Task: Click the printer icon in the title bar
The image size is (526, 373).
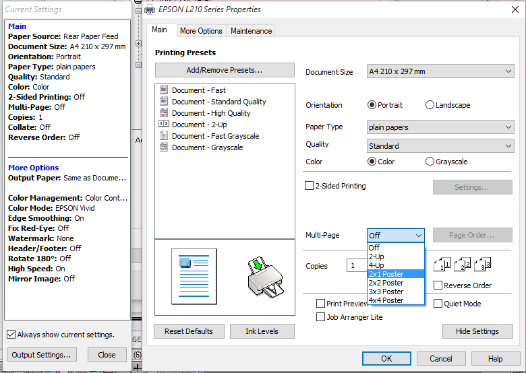Action: [150, 9]
